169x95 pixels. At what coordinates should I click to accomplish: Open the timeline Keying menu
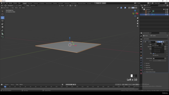[13, 84]
